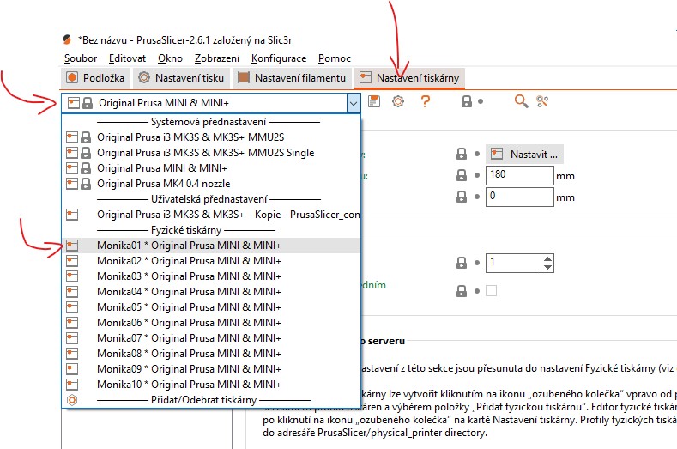The width and height of the screenshot is (677, 449).
Task: Open the Konfigurace menu
Action: click(279, 58)
